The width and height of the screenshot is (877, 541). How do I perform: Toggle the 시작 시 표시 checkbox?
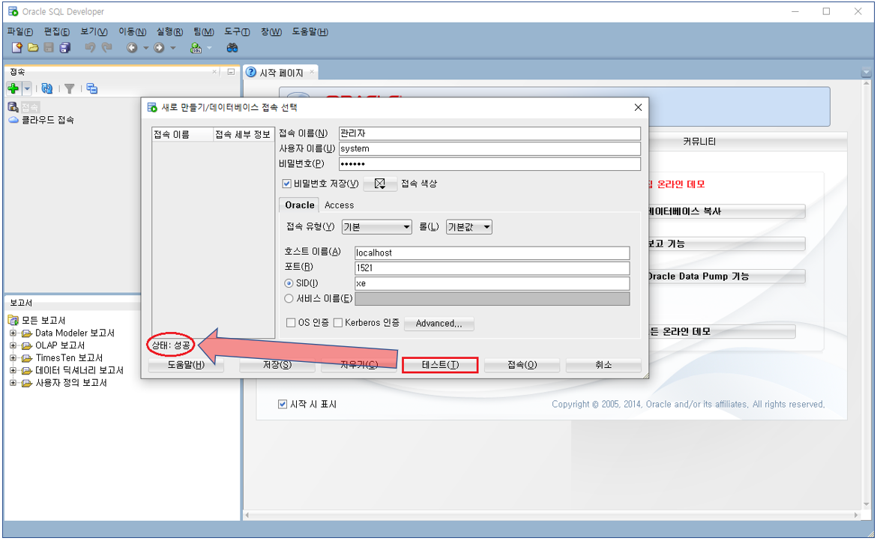click(x=283, y=404)
